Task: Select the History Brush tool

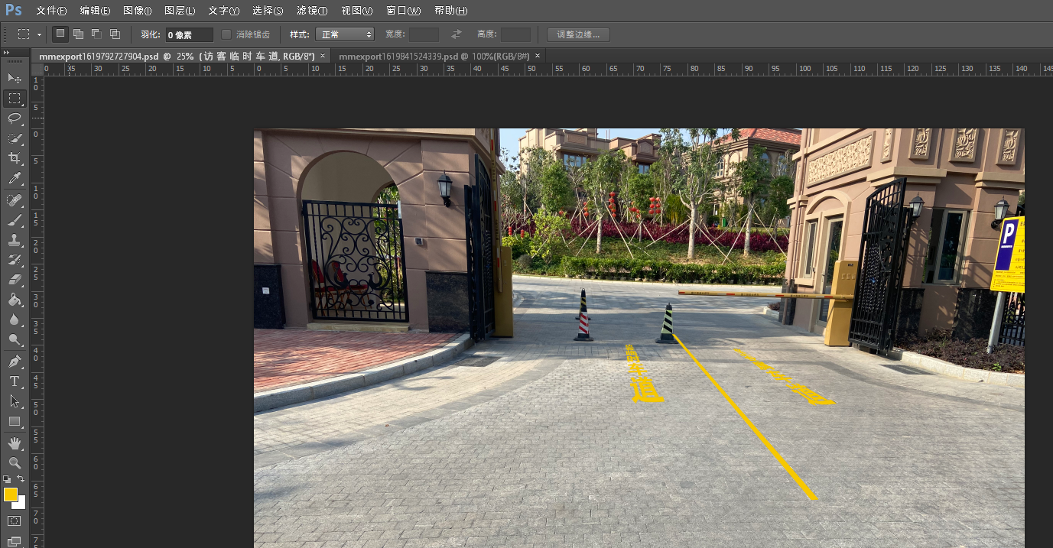Action: pos(15,260)
